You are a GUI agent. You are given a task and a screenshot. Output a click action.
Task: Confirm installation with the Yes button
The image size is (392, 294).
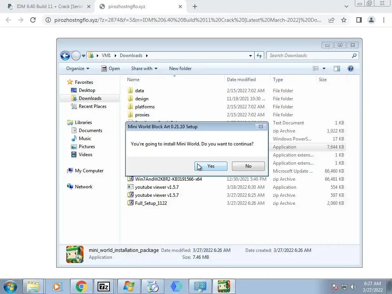click(211, 166)
